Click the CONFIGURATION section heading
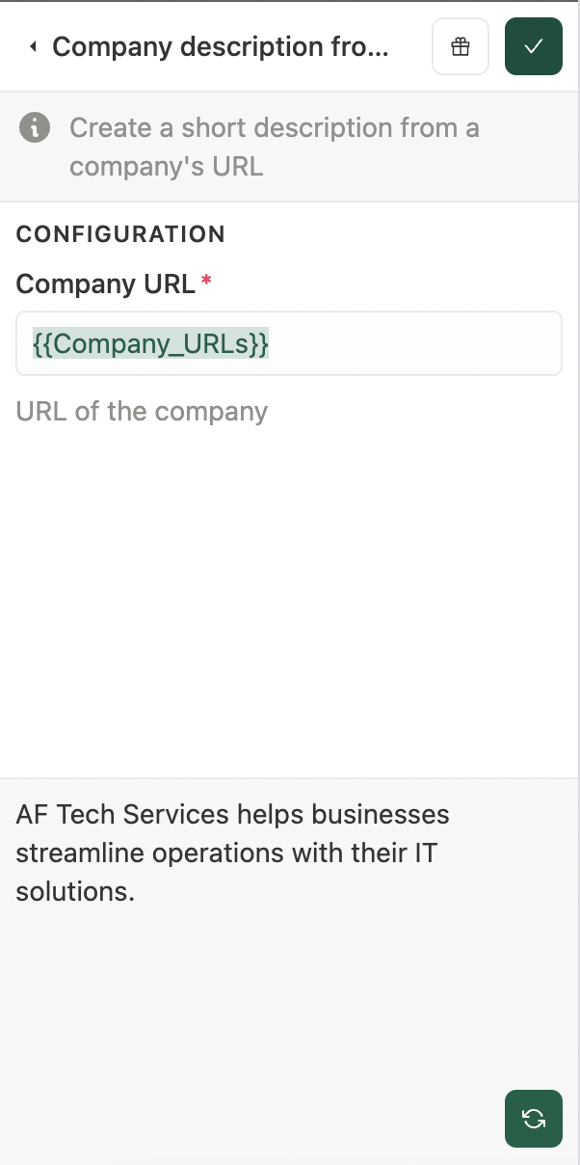This screenshot has height=1165, width=580. tap(120, 234)
